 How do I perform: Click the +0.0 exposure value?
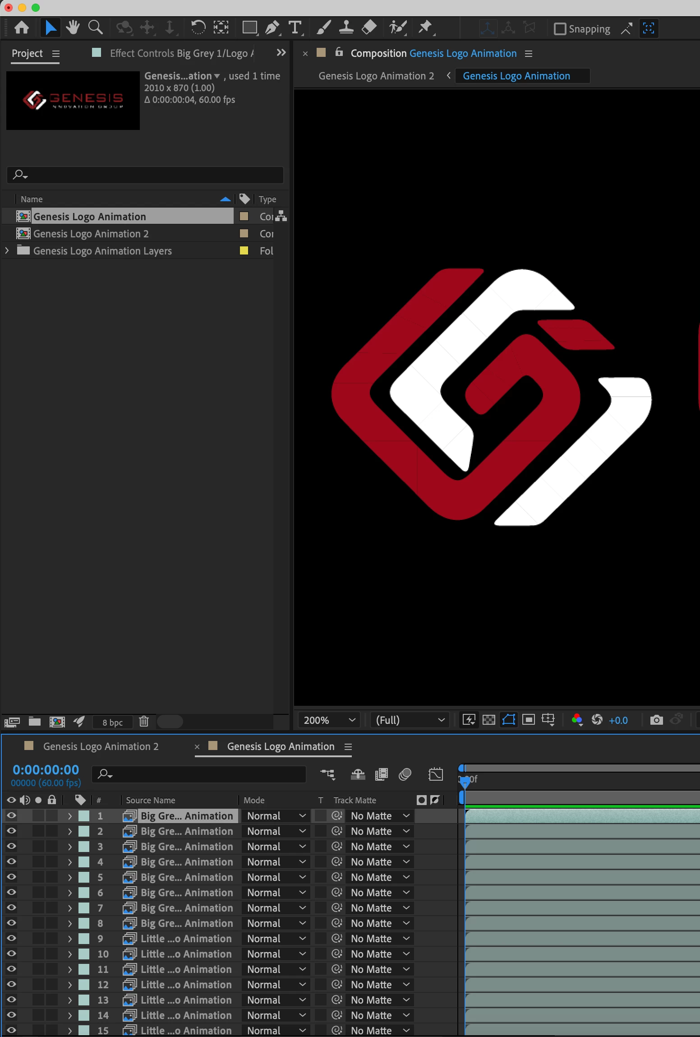(618, 720)
